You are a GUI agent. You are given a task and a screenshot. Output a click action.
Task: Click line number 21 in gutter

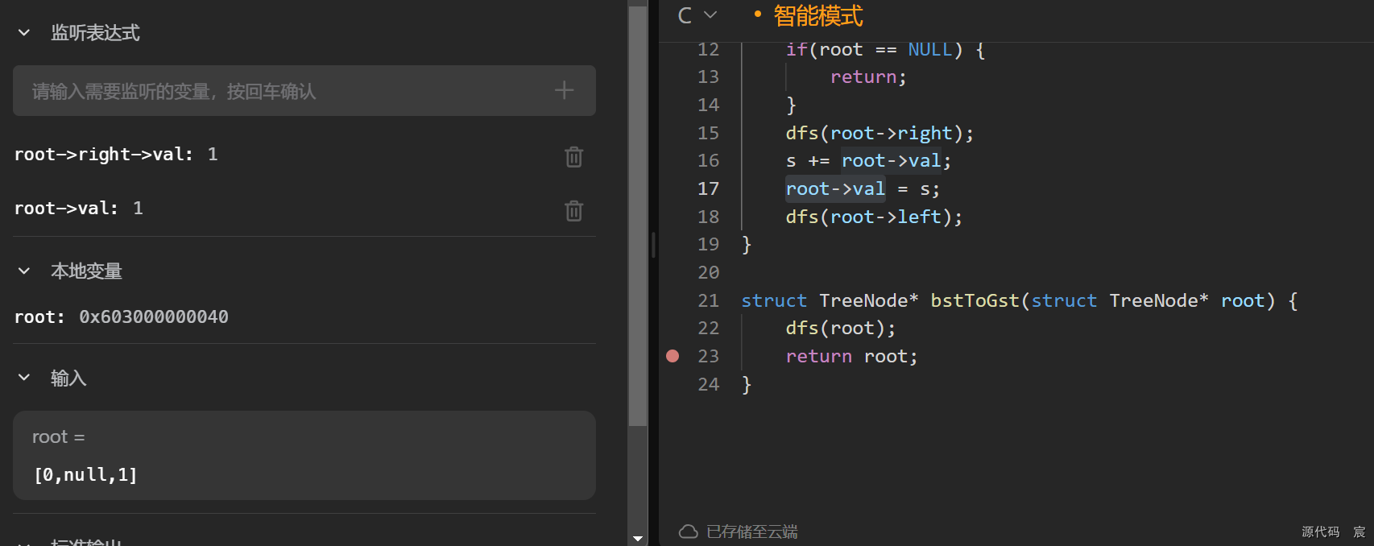point(708,300)
